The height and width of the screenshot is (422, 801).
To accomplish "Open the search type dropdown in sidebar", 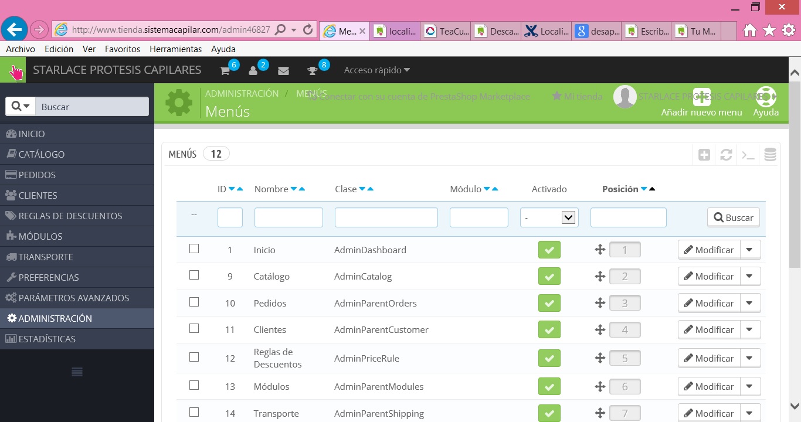I will pos(21,106).
